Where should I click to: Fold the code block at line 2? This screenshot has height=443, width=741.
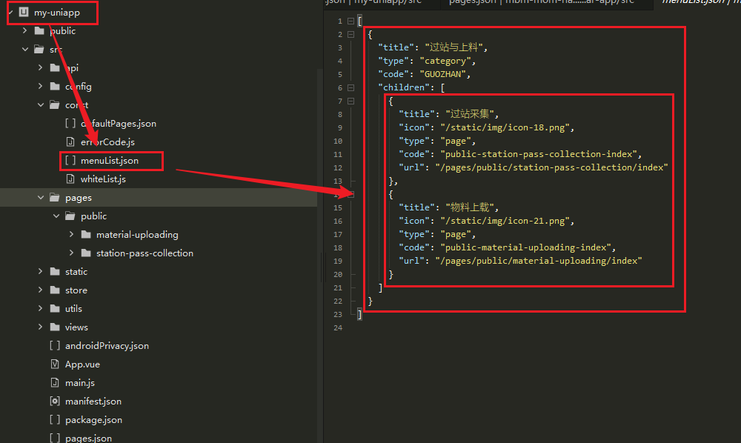pos(350,35)
